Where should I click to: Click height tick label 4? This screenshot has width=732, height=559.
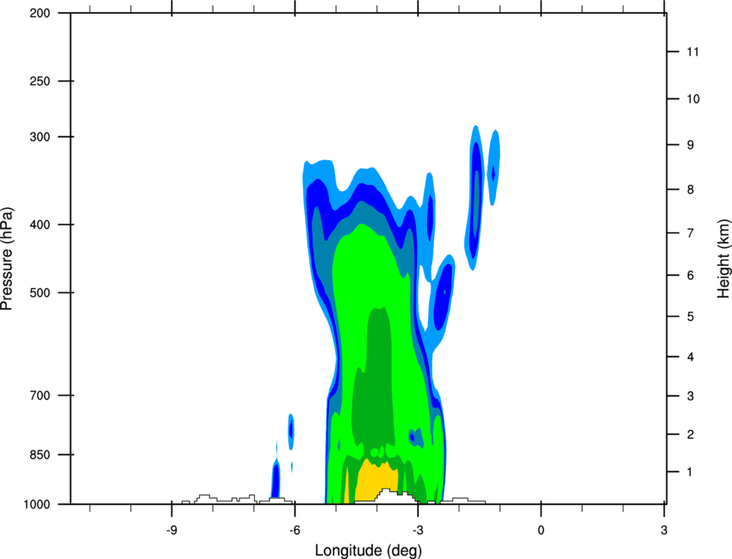point(690,357)
